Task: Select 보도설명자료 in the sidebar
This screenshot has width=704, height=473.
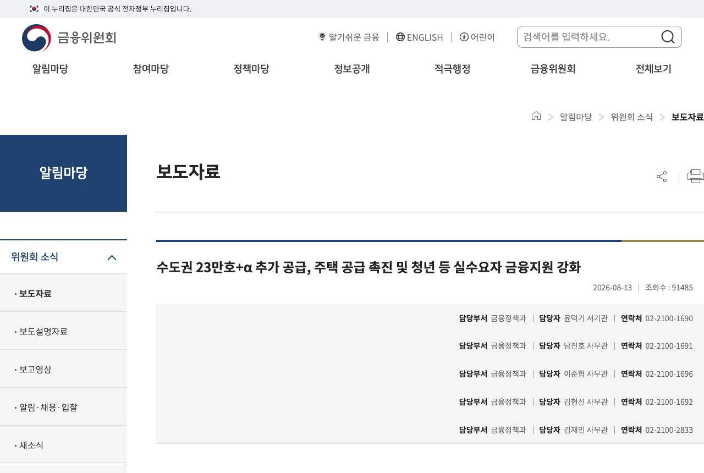Action: 63,331
